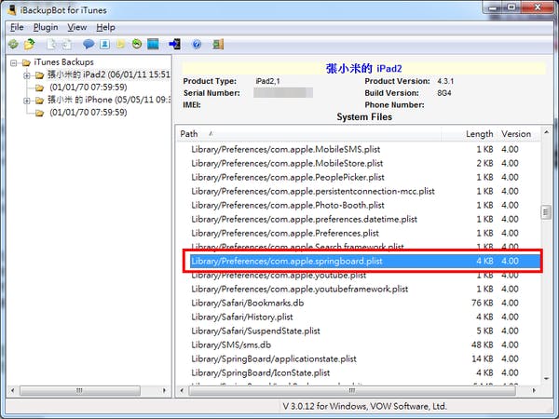559x419 pixels.
Task: Click the 48 KB length cell for sms.db
Action: pos(483,345)
